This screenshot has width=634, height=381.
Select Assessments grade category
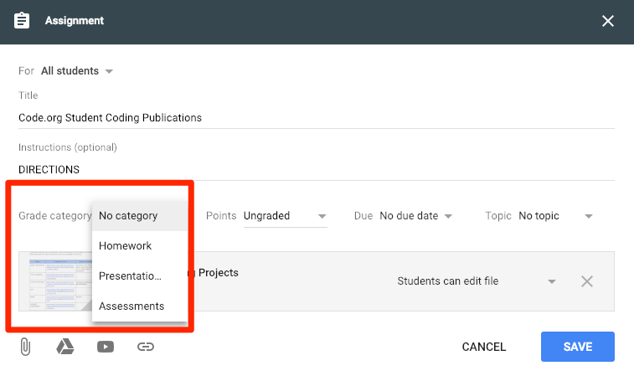coord(140,306)
